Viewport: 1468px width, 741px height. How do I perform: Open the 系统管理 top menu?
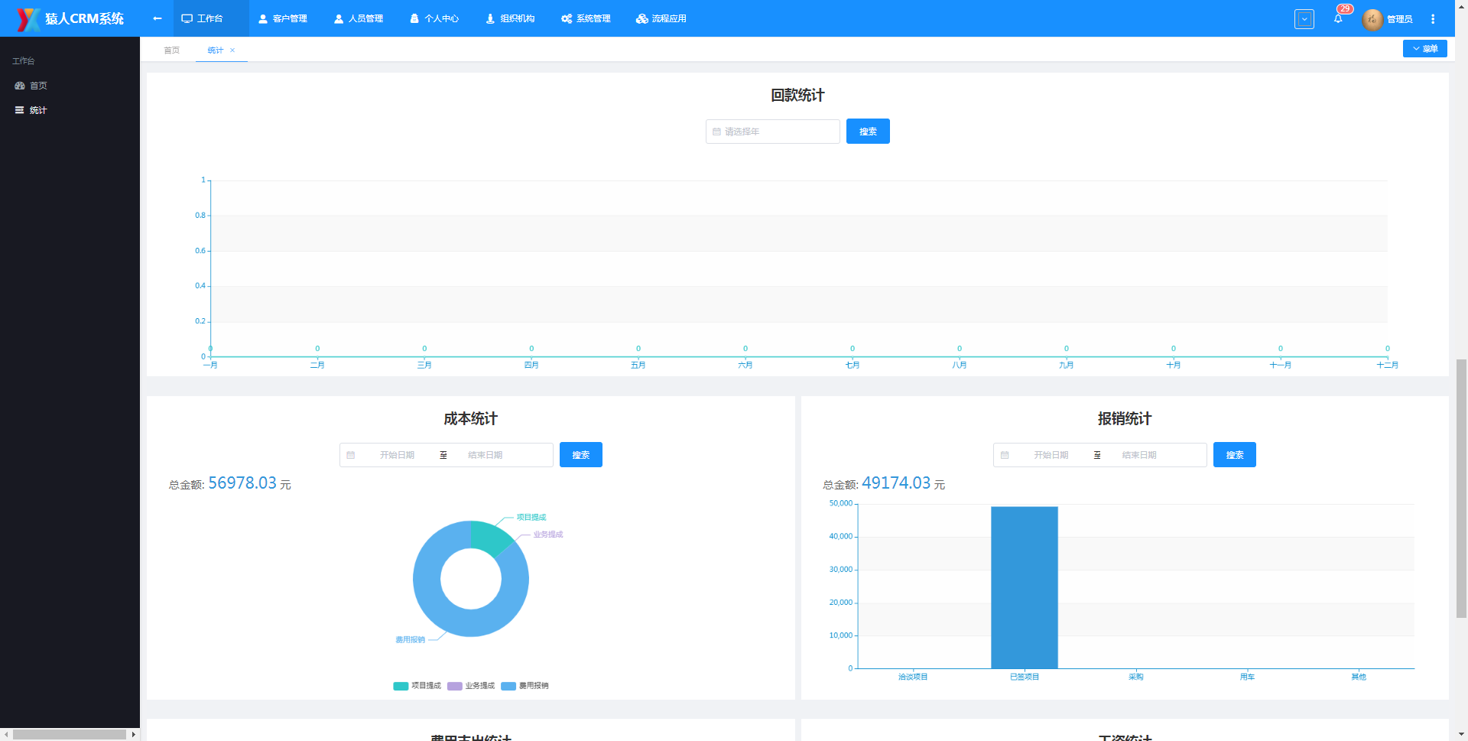586,18
